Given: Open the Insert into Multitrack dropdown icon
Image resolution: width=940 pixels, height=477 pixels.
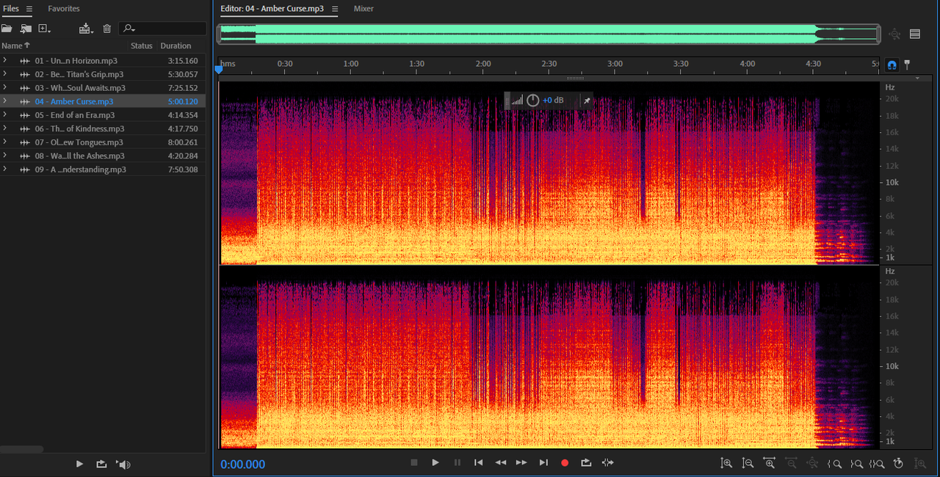Looking at the screenshot, I should pyautogui.click(x=87, y=29).
